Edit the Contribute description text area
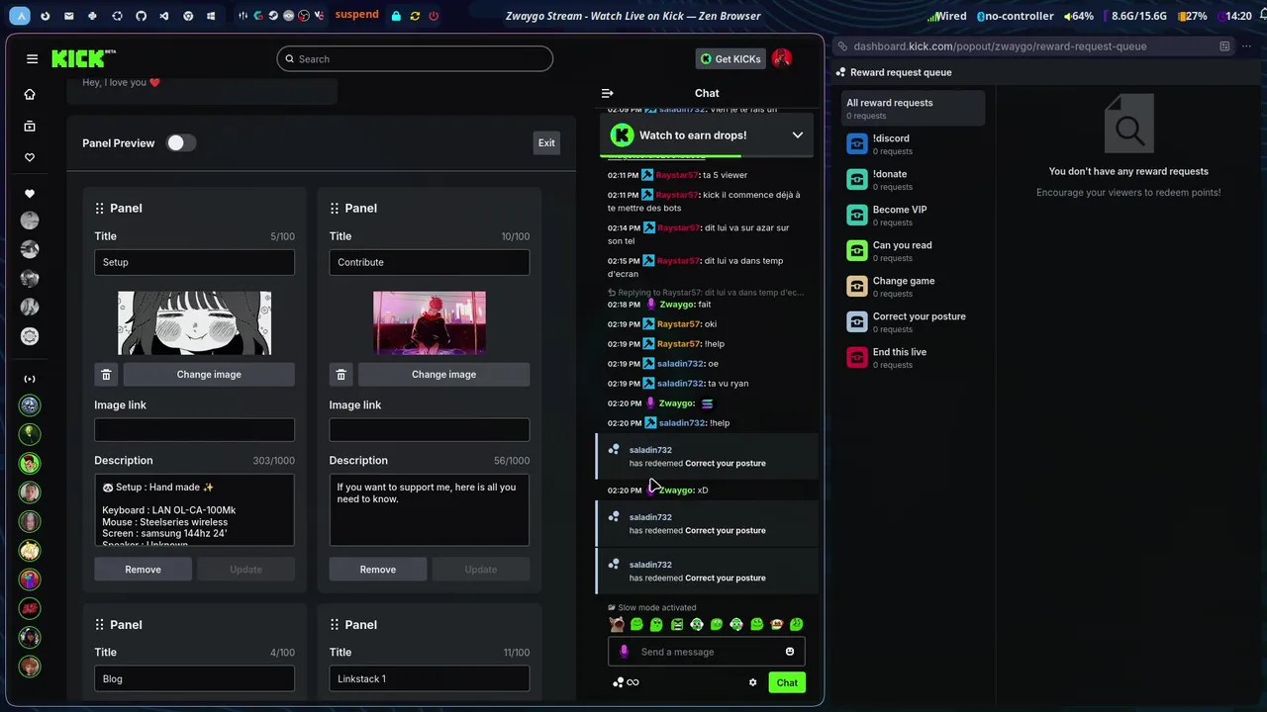This screenshot has height=712, width=1267. click(x=430, y=510)
